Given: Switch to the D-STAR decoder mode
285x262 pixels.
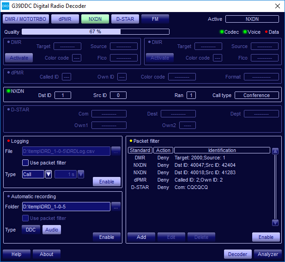Looking at the screenshot, I should [x=125, y=19].
